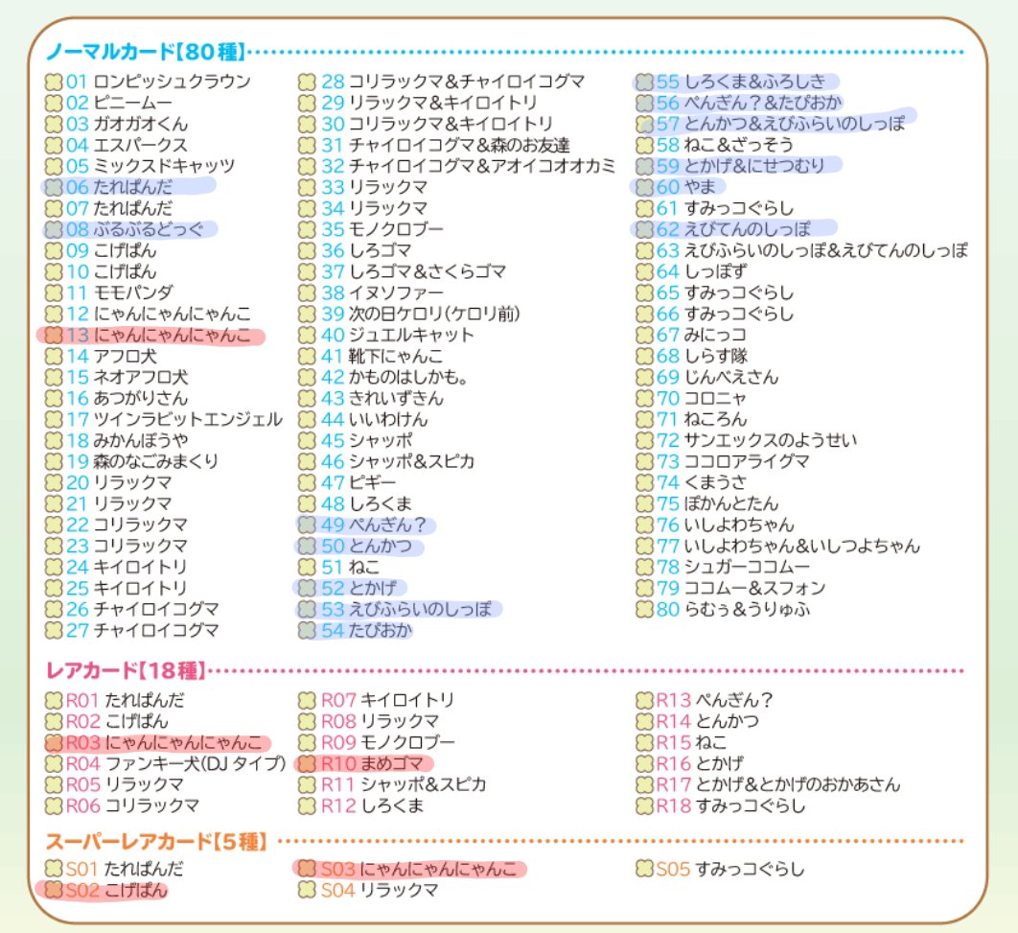This screenshot has width=1018, height=933.
Task: Tick the box next to 28 コリラックマ&チャイロイコグマ
Action: [x=307, y=82]
